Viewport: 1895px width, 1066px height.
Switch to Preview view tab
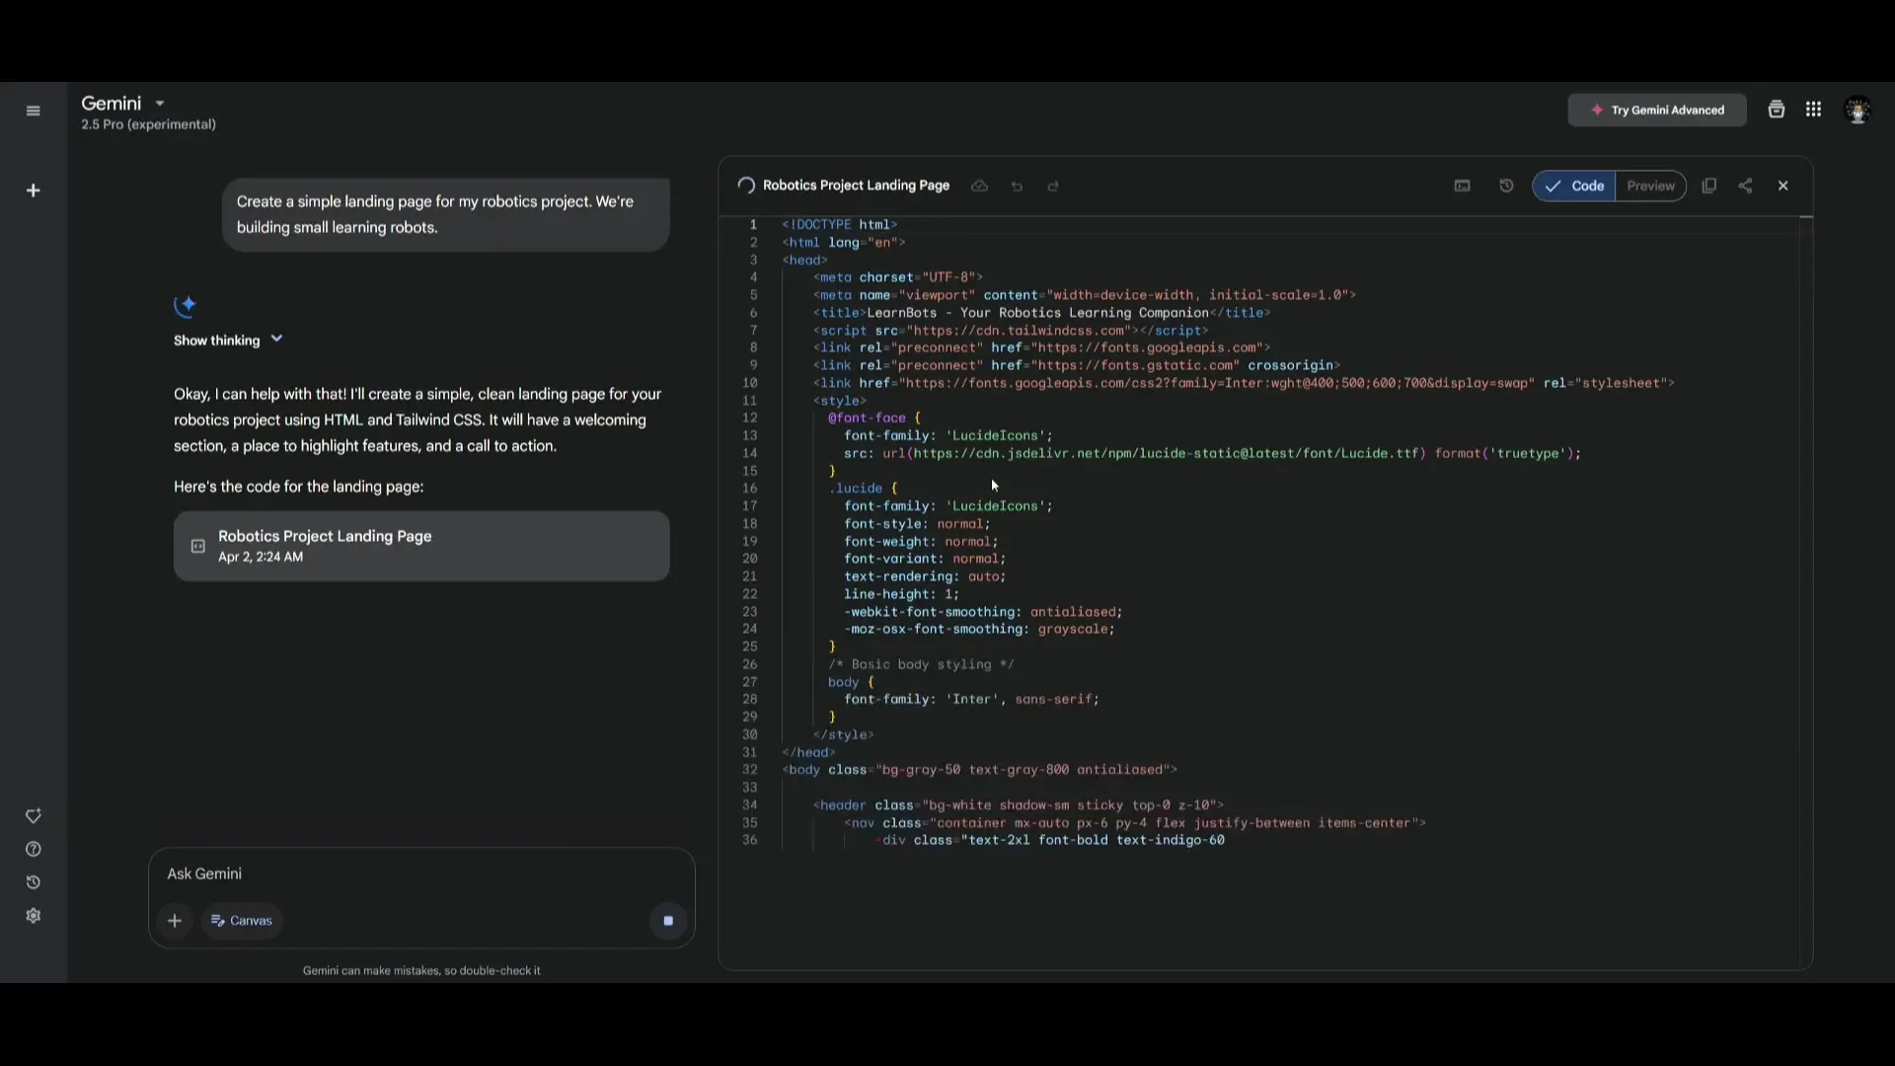(x=1650, y=186)
